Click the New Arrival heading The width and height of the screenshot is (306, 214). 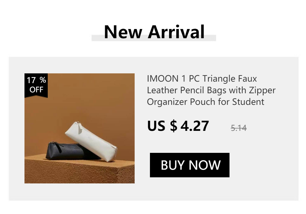[x=154, y=32]
